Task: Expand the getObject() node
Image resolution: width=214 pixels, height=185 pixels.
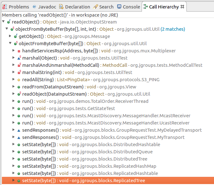Action: [10, 36]
